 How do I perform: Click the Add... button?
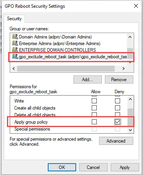87,80
